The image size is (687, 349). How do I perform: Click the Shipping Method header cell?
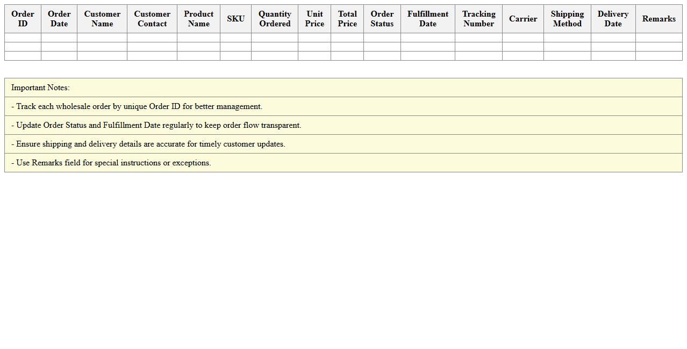(x=567, y=18)
